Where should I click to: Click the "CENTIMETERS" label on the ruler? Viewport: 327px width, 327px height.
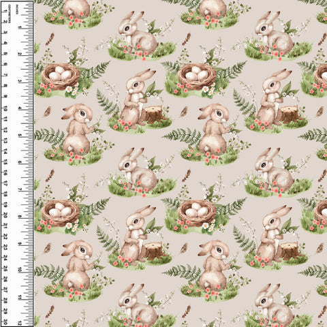[10, 14]
